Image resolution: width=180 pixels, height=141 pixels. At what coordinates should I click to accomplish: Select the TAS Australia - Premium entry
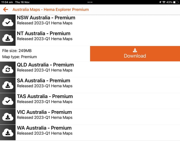[x=90, y=101]
